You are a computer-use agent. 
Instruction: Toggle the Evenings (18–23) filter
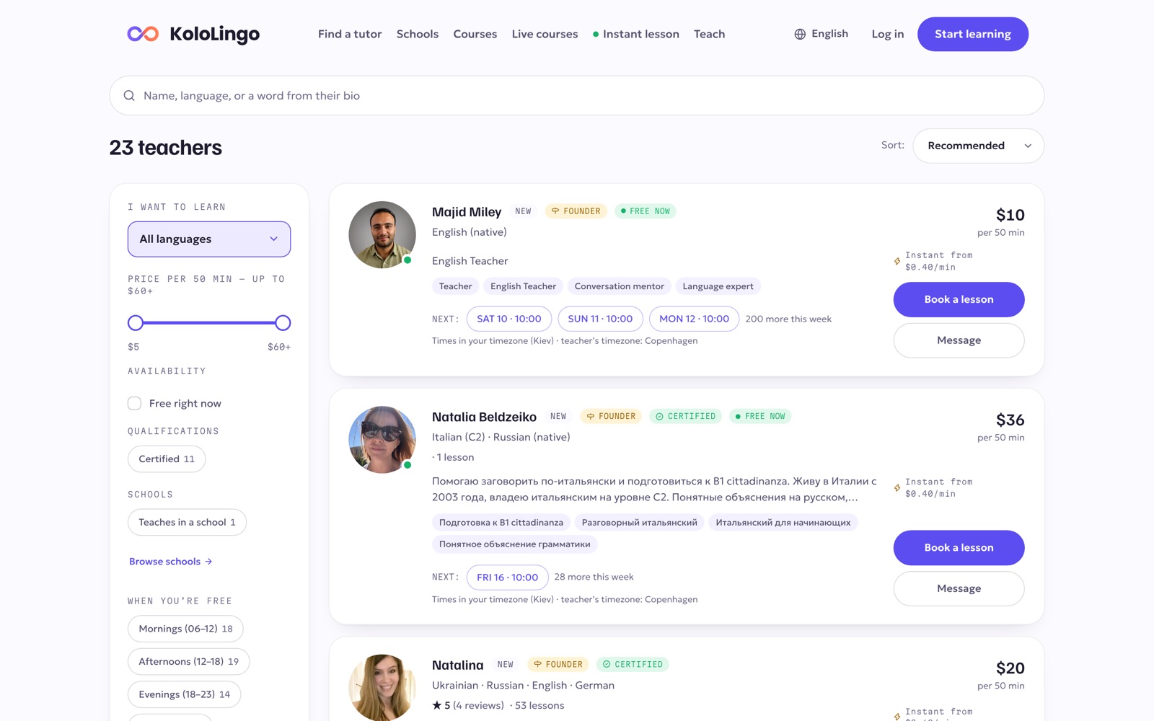[x=184, y=694]
